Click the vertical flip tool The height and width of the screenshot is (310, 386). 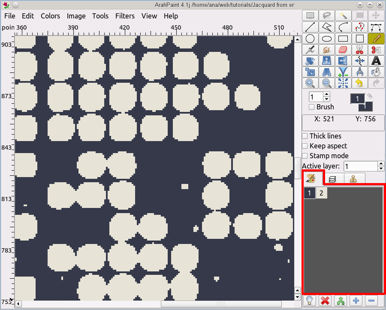point(327,61)
